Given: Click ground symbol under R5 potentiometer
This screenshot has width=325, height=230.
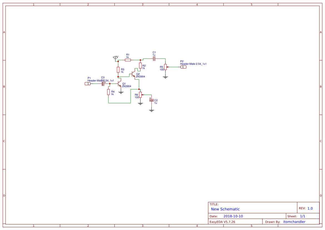Looking at the screenshot, I should pyautogui.click(x=165, y=77).
